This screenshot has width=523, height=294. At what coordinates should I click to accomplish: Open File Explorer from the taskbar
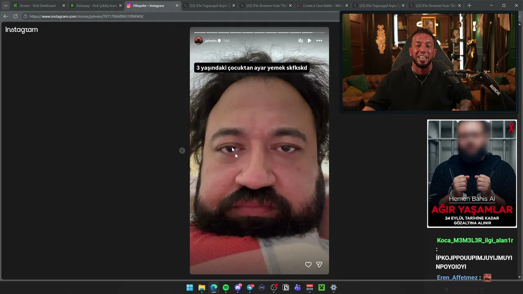(x=202, y=287)
